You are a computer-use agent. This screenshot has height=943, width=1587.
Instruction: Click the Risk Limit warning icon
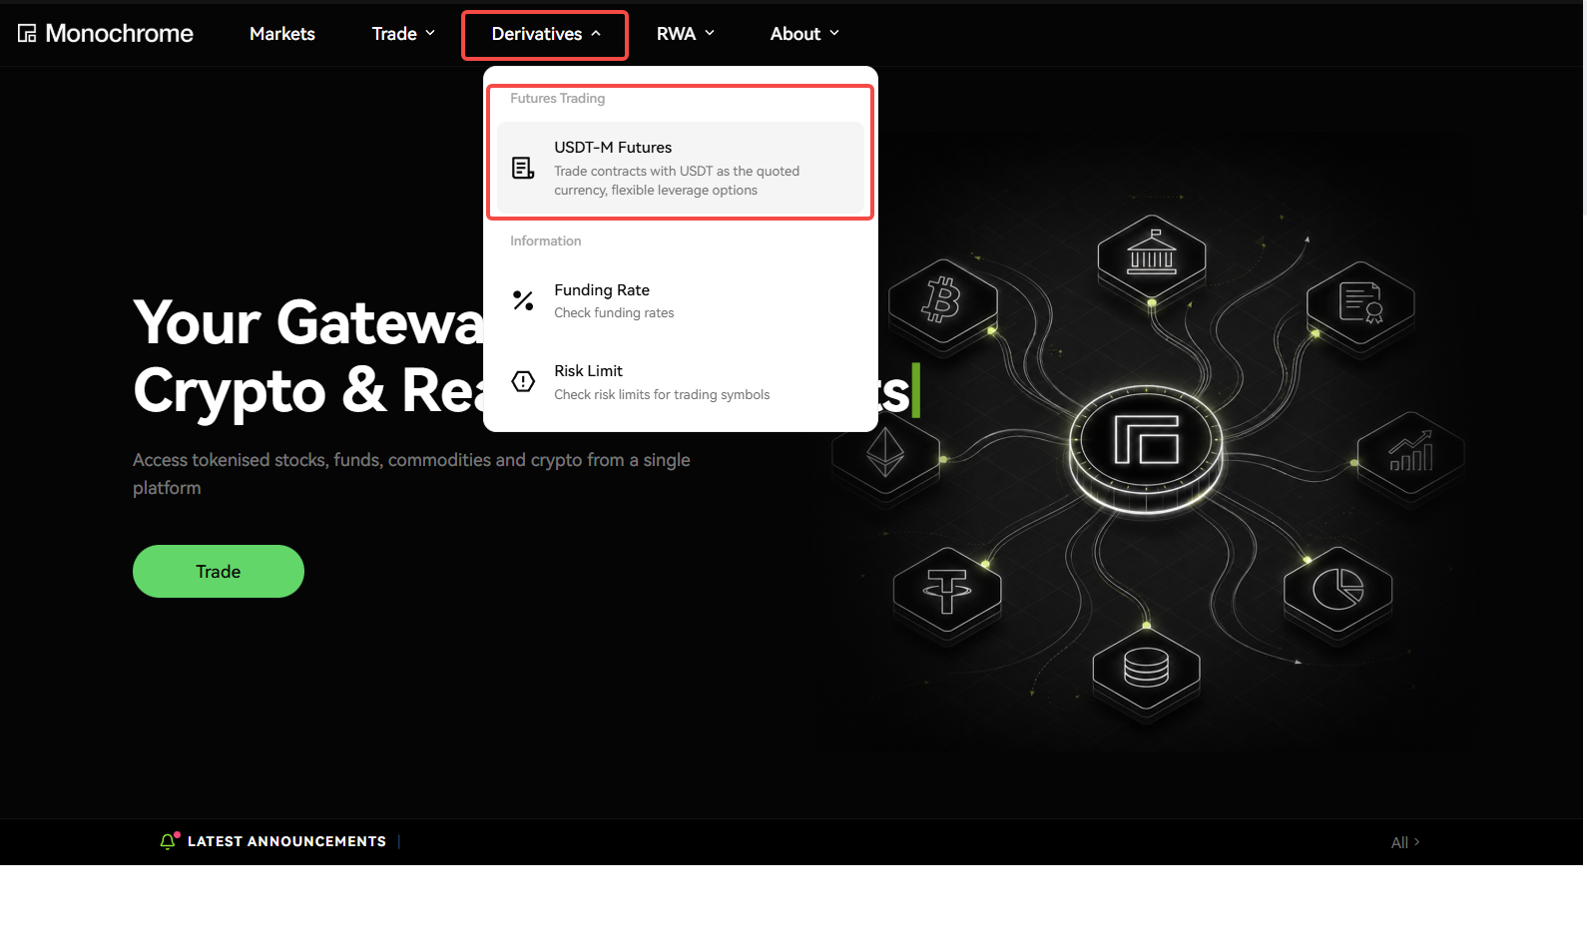(x=523, y=381)
